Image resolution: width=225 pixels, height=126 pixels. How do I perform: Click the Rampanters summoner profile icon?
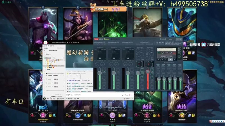click(x=43, y=115)
